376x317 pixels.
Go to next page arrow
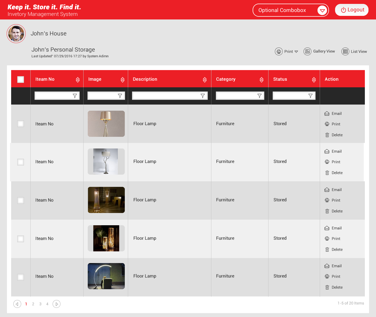coord(57,304)
